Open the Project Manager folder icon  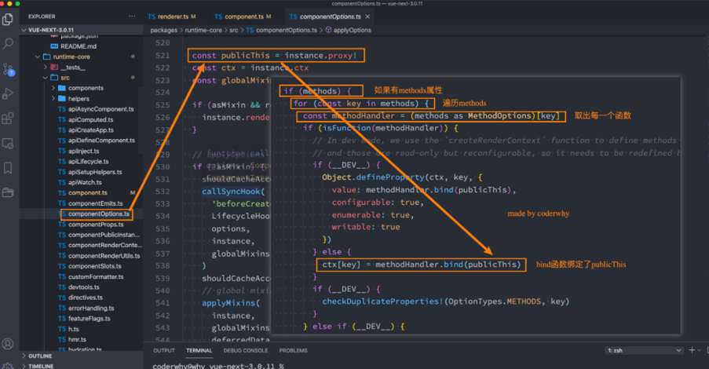pos(8,192)
